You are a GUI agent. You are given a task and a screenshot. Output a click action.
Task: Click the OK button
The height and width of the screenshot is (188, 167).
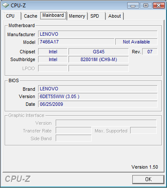click(x=148, y=179)
